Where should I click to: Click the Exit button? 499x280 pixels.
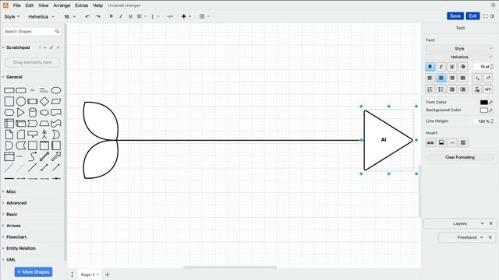pyautogui.click(x=472, y=16)
